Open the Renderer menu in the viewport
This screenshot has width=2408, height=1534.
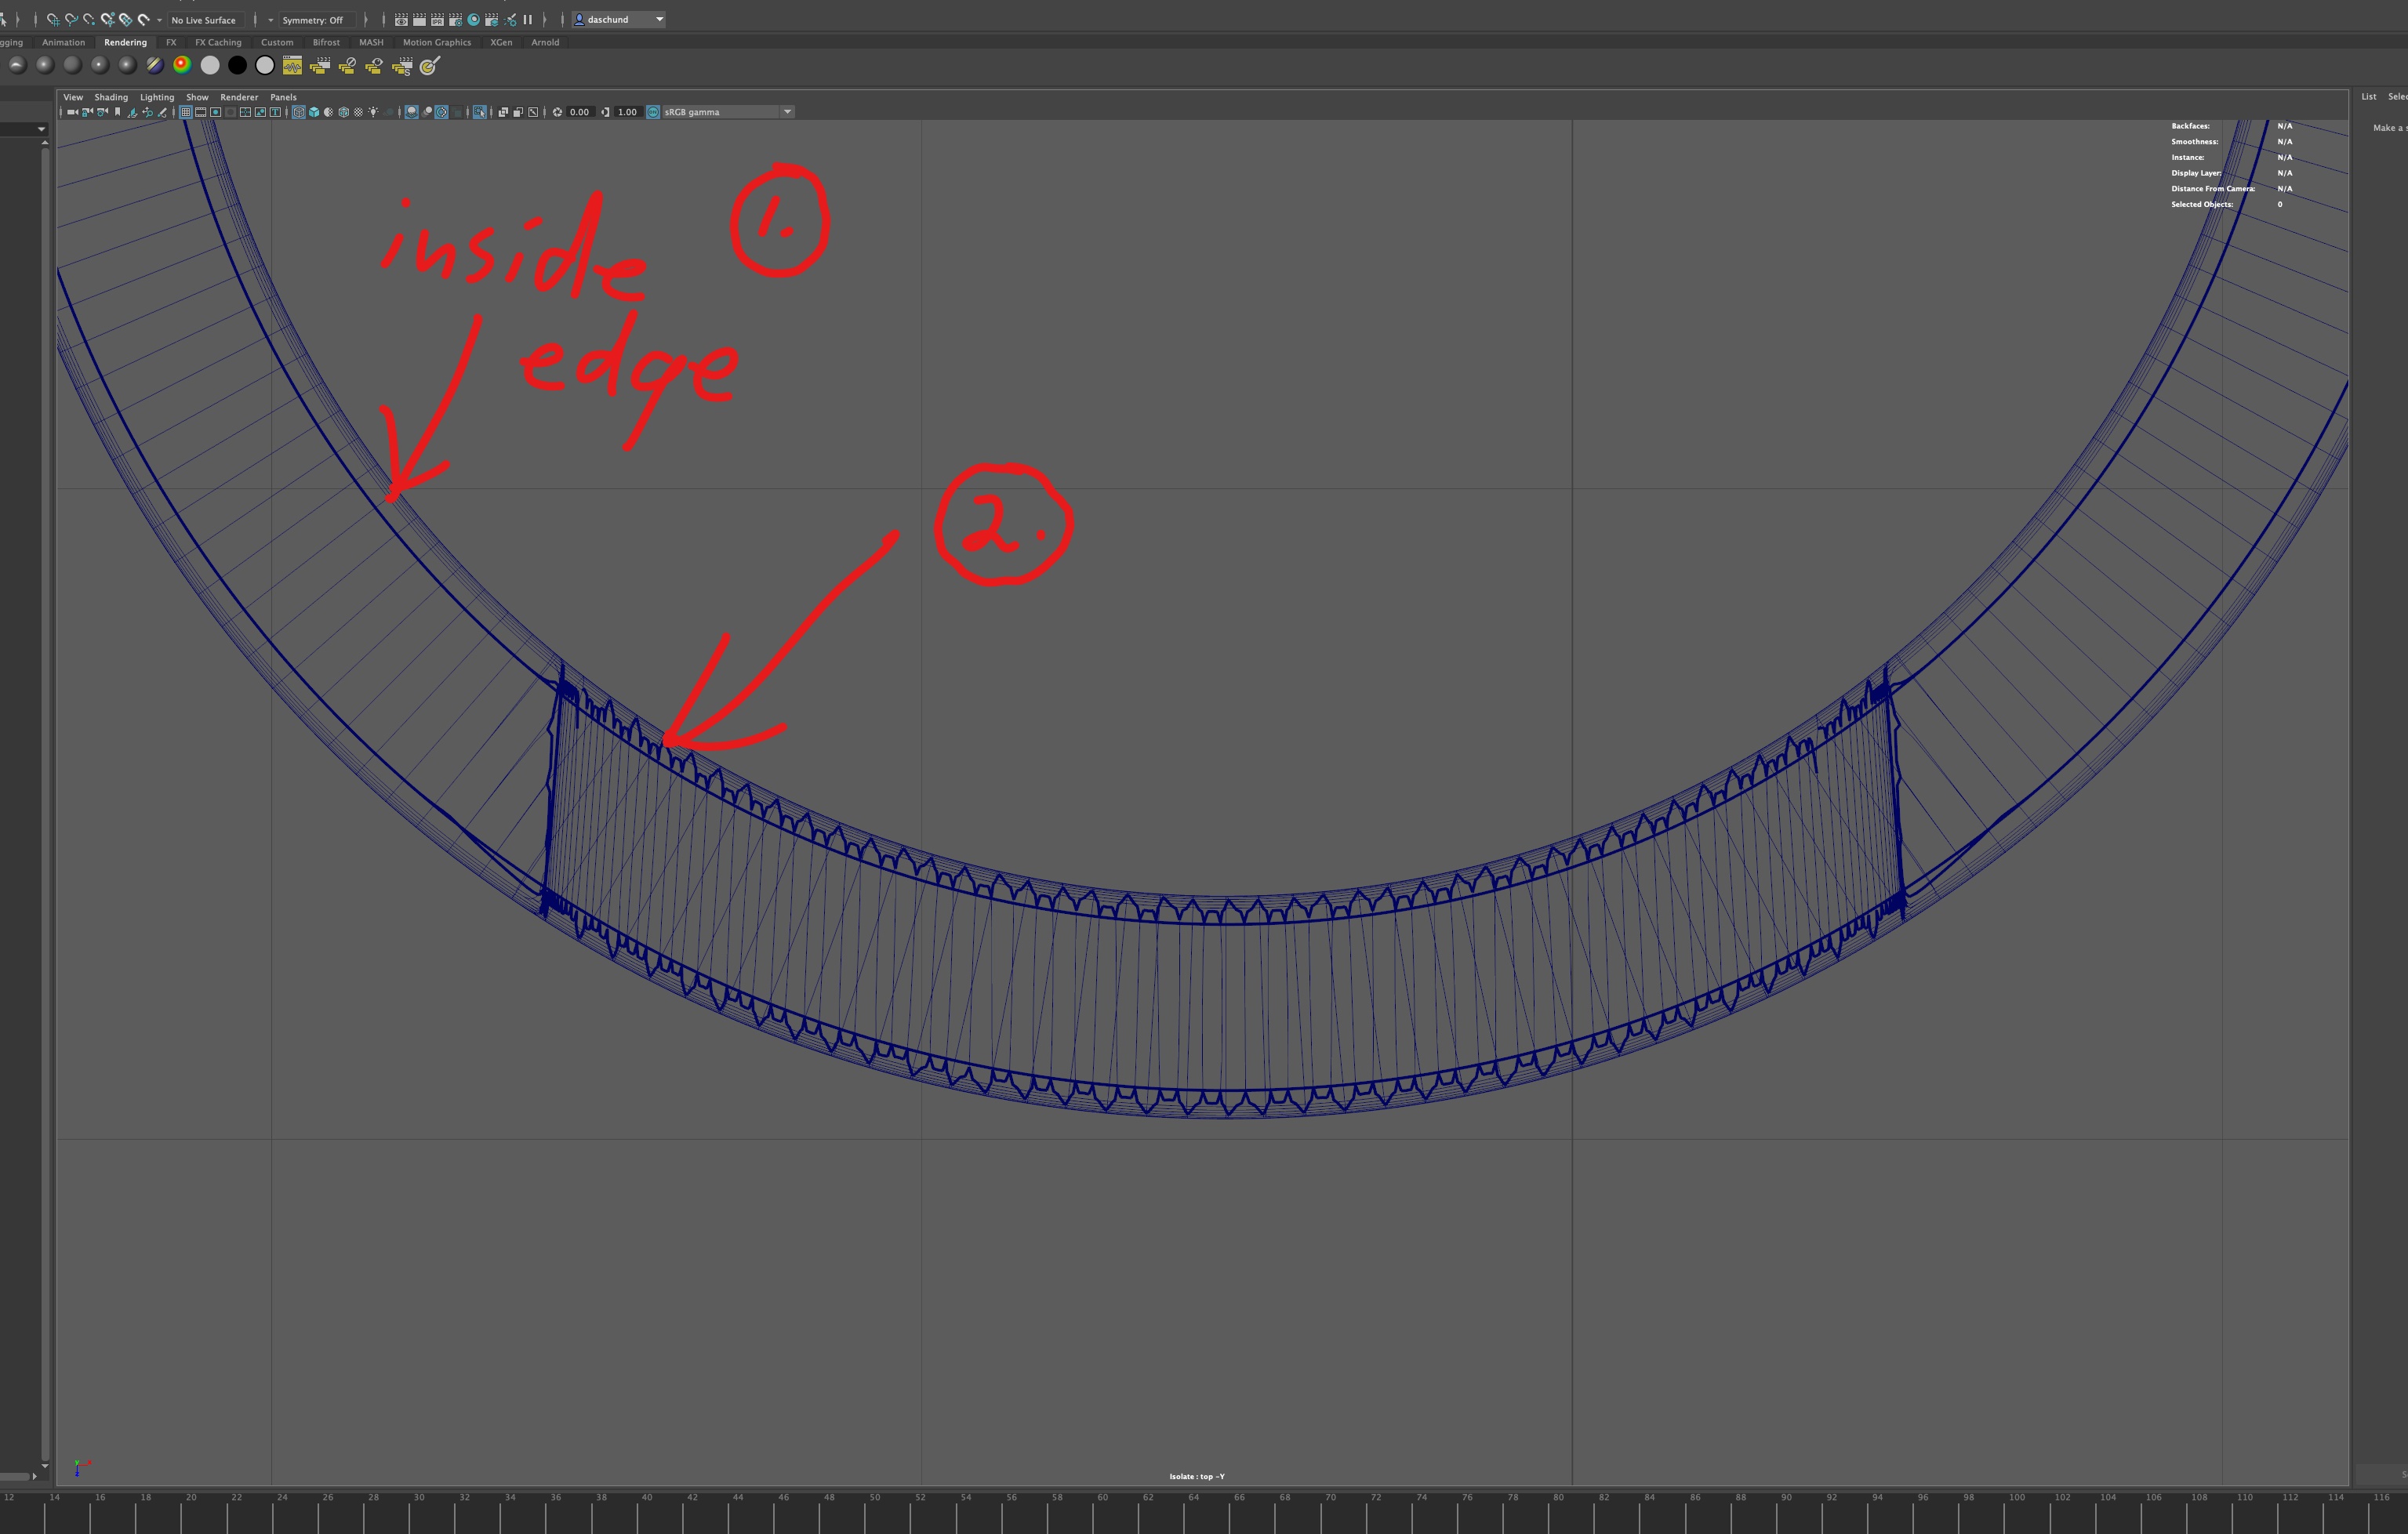pyautogui.click(x=239, y=97)
